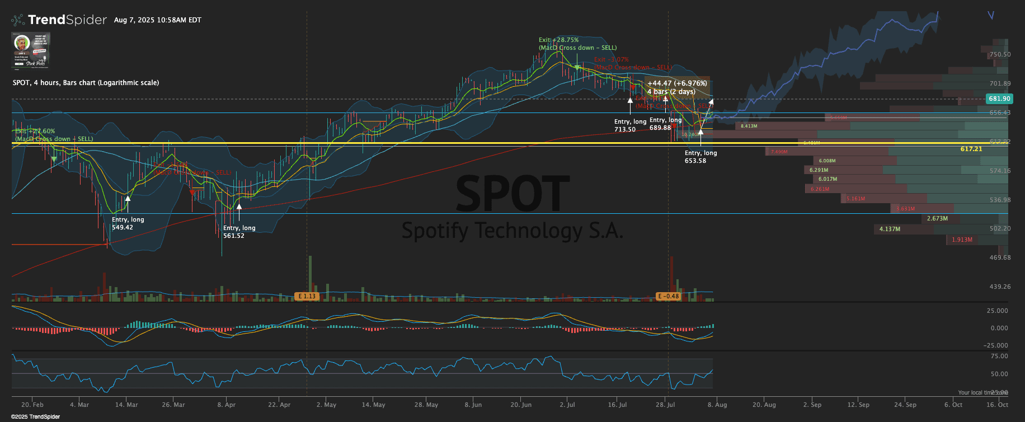1025x422 pixels.
Task: Click the 'Entry, long 689.88' label
Action: point(665,124)
